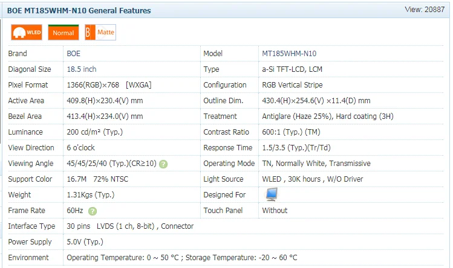The width and height of the screenshot is (453, 268).
Task: Click the BOE MT185WHM-N10 General Features heading
Action: [79, 10]
